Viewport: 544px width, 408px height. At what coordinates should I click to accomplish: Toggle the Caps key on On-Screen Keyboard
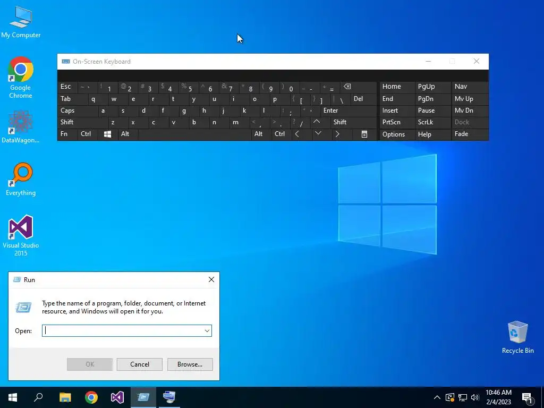point(78,110)
